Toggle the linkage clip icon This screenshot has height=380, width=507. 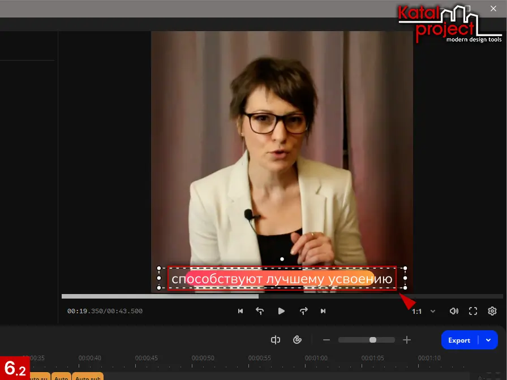click(297, 340)
